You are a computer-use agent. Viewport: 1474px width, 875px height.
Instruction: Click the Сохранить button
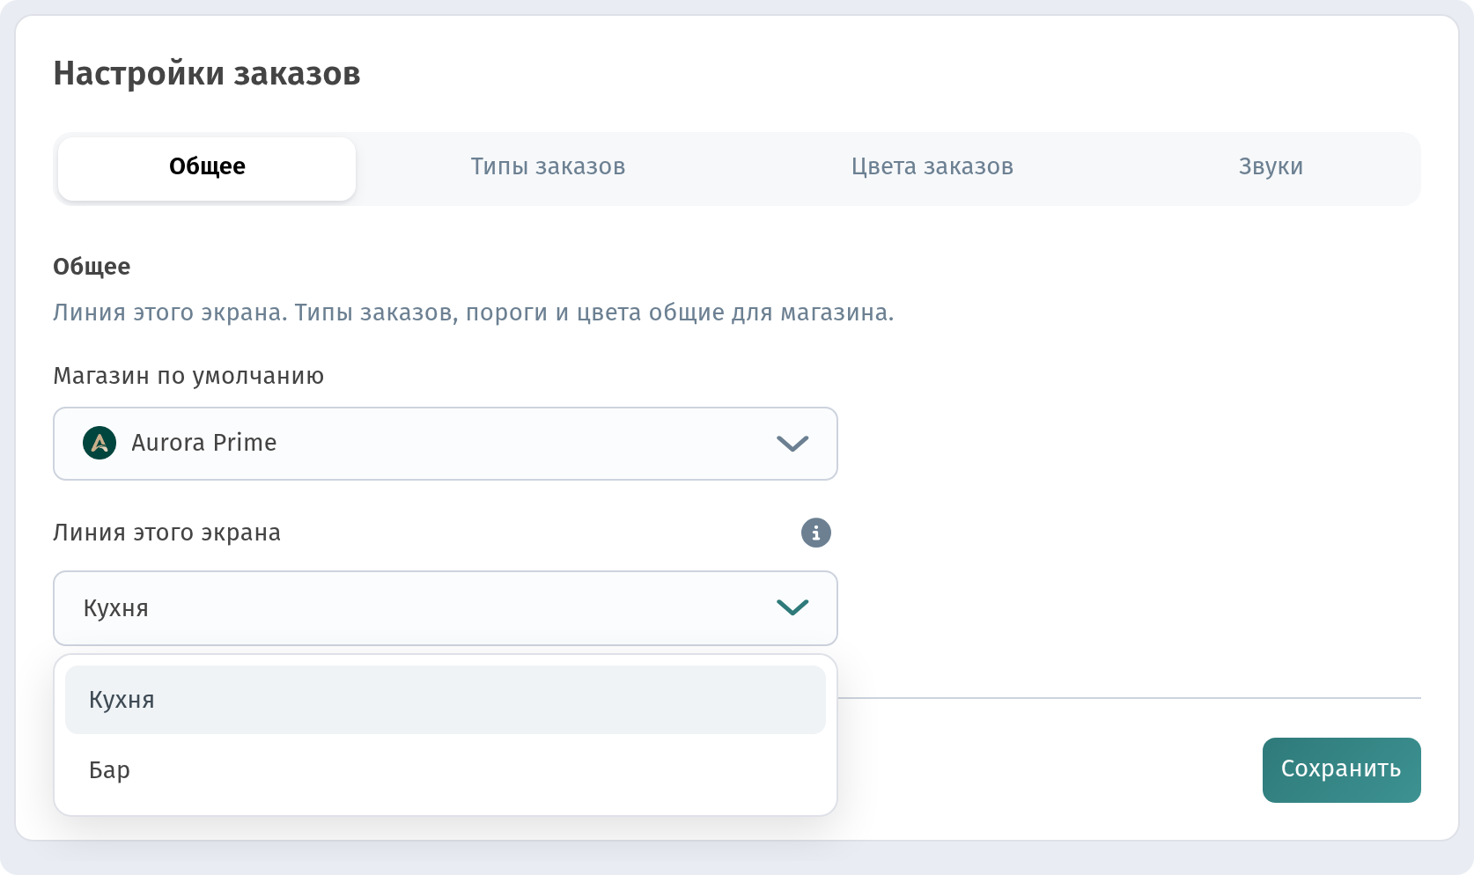click(1341, 770)
